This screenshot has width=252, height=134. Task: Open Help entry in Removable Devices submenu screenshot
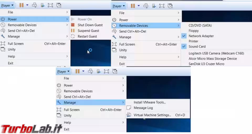(x=146, y=57)
